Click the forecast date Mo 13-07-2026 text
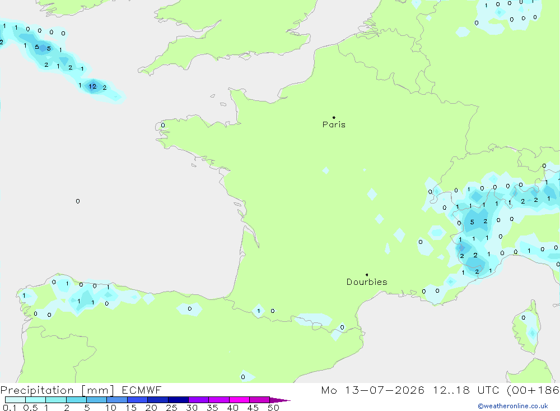Image resolution: width=560 pixels, height=411 pixels. (373, 390)
